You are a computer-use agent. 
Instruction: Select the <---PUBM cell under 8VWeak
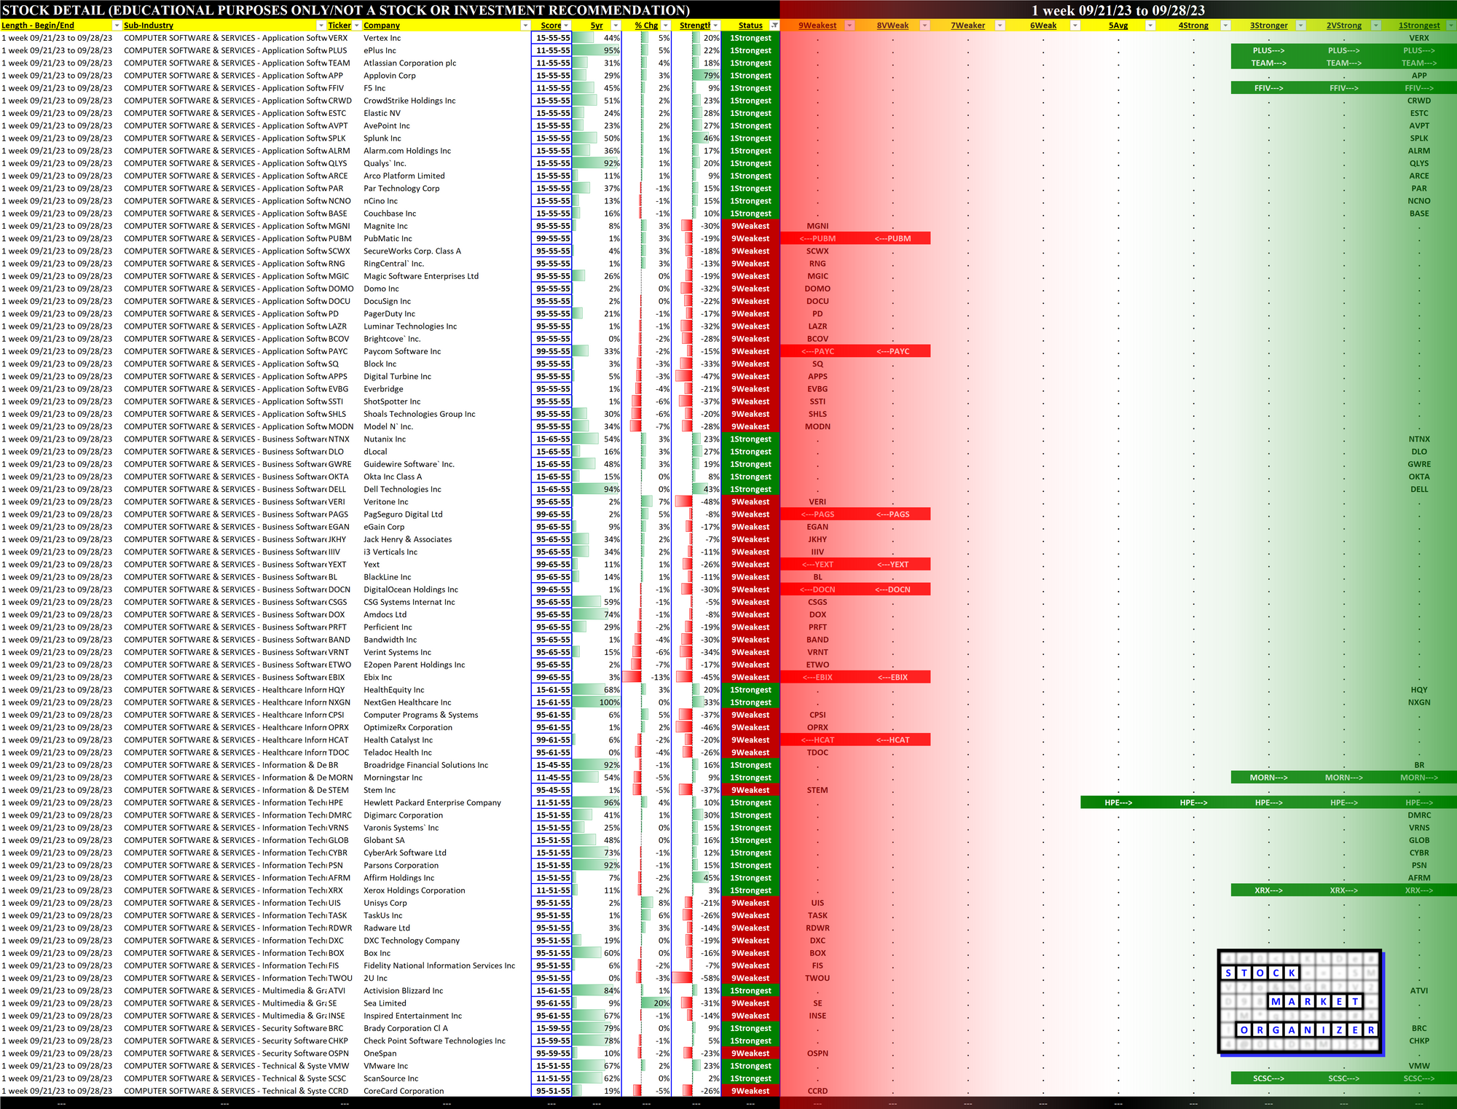click(x=892, y=238)
